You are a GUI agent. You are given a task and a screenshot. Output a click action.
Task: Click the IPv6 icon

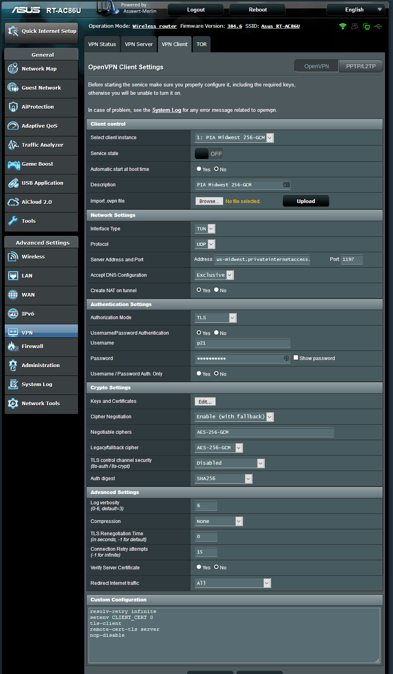13,314
